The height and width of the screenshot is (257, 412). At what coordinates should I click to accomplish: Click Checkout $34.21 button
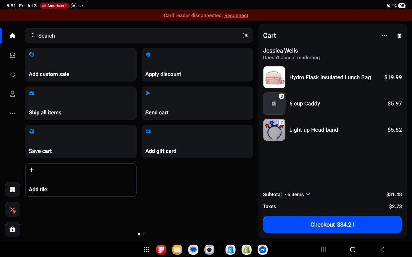coord(332,225)
